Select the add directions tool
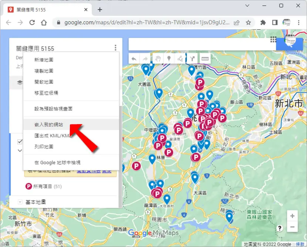 click(x=192, y=58)
